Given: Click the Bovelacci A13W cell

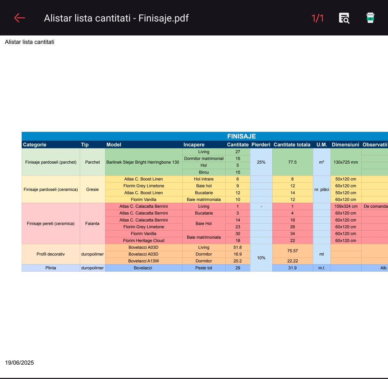Looking at the screenshot, I should [x=144, y=261].
